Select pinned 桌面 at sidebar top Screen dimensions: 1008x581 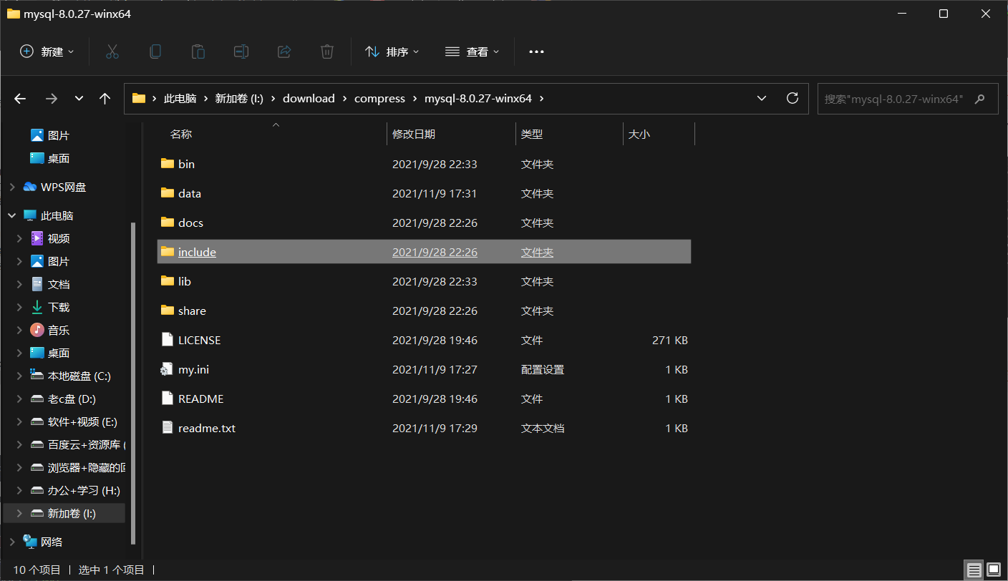[59, 158]
